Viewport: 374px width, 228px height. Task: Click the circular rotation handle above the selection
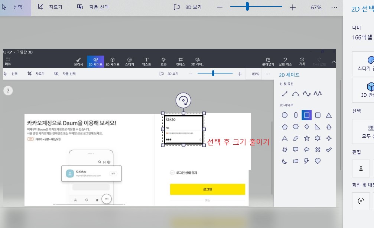click(183, 100)
